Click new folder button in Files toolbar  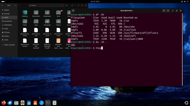pyautogui.click(x=66, y=5)
